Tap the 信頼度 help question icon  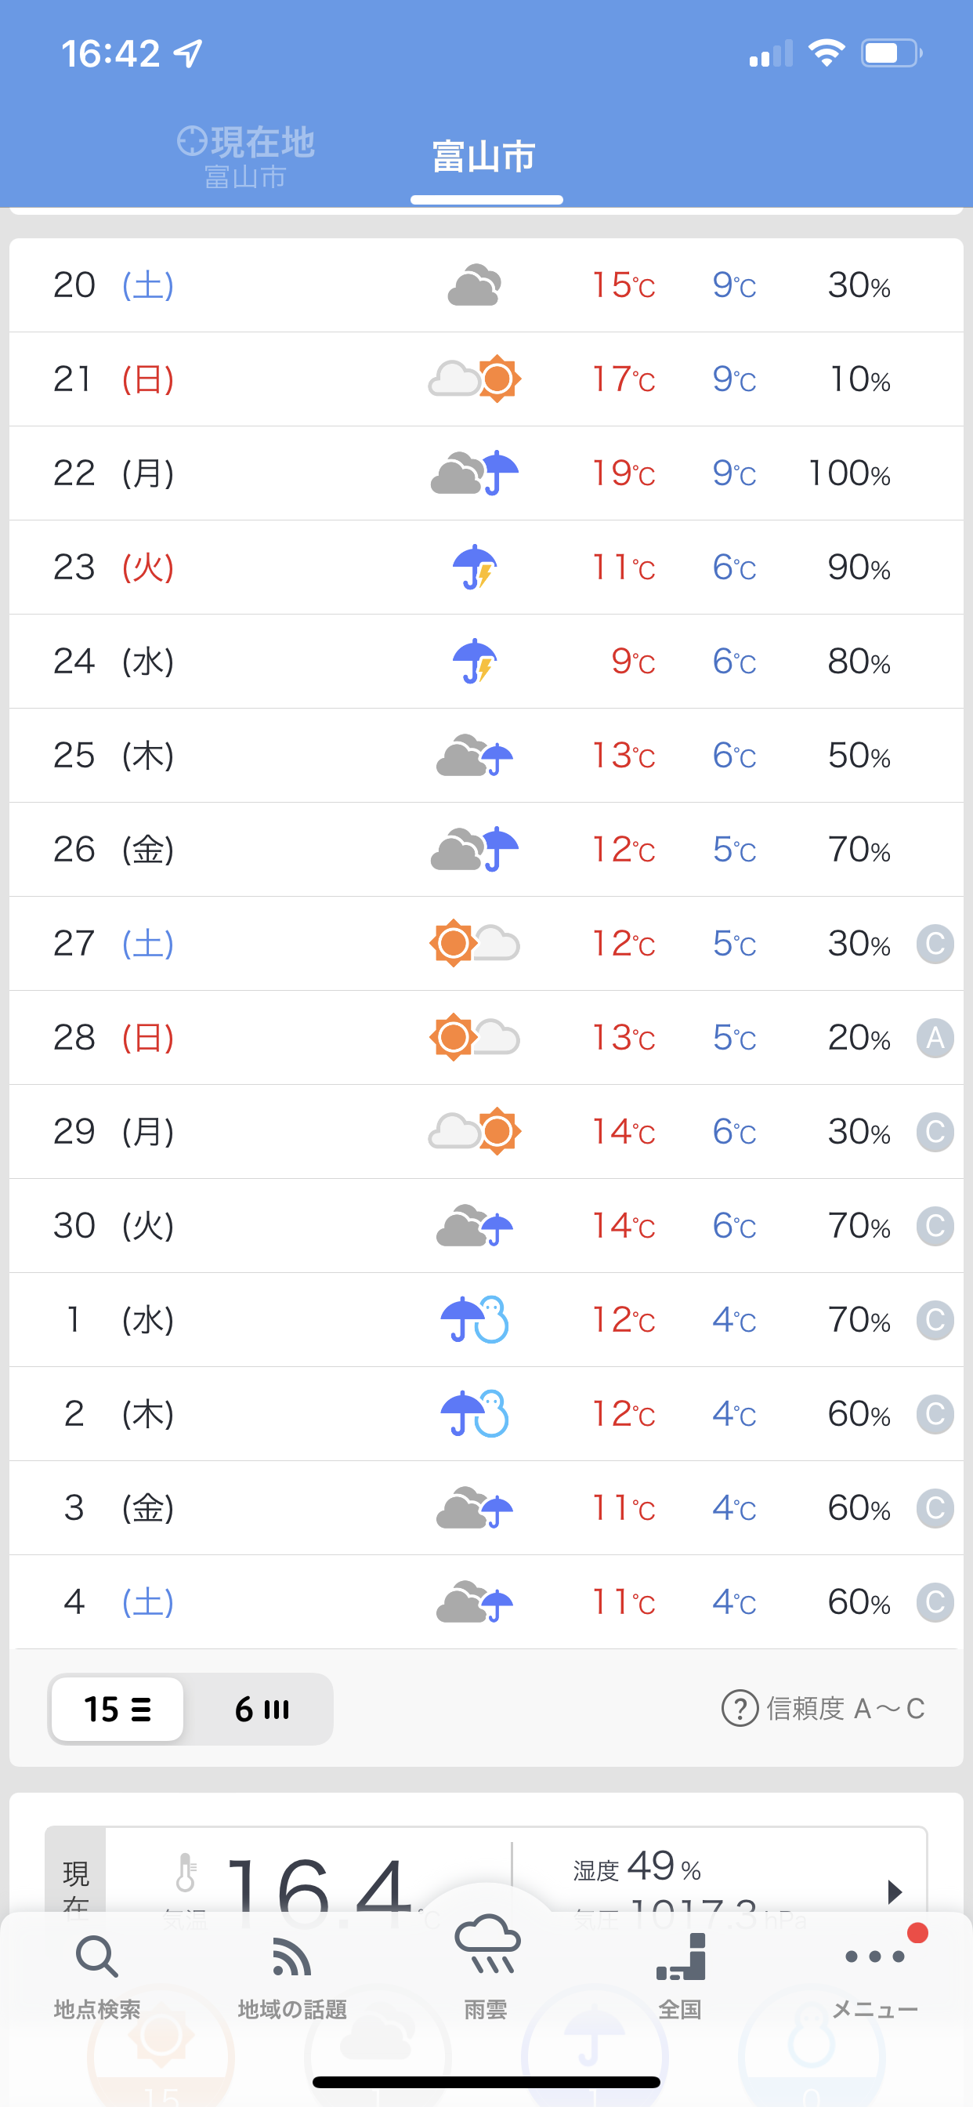click(x=740, y=1709)
